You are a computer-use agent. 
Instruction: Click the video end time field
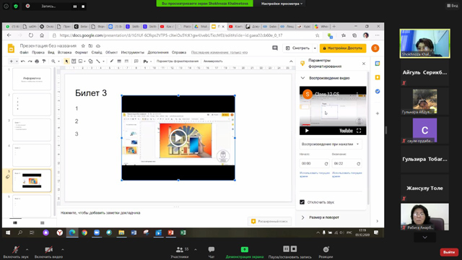346,163
